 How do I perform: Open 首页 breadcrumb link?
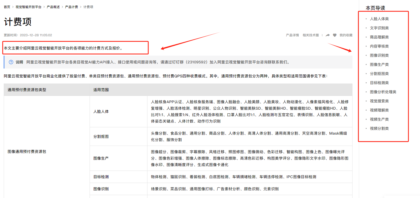[x=7, y=7]
